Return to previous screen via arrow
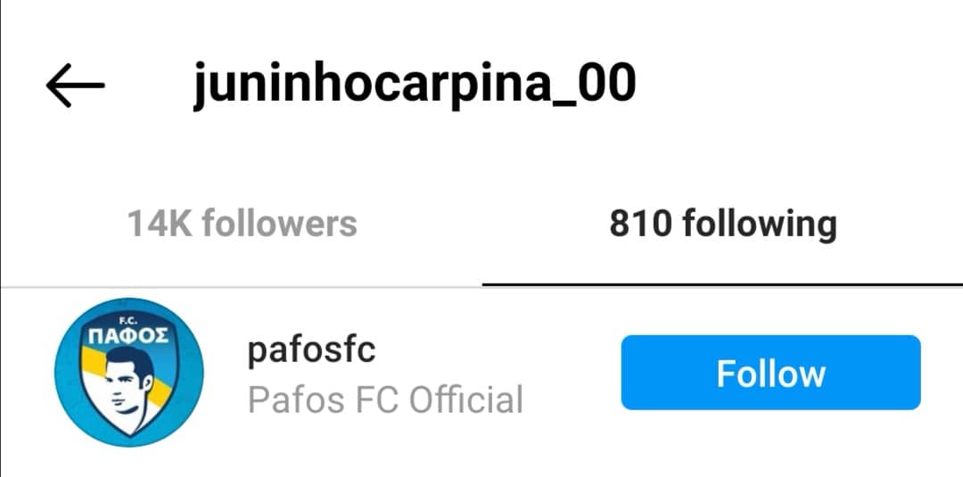Screen dimensions: 963x477 coord(75,86)
